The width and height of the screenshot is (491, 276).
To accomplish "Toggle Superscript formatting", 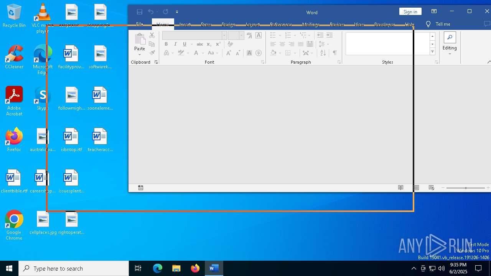I will coord(218,44).
